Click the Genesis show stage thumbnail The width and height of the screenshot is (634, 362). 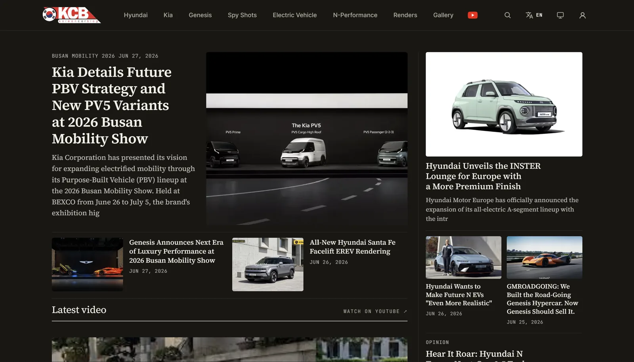87,264
